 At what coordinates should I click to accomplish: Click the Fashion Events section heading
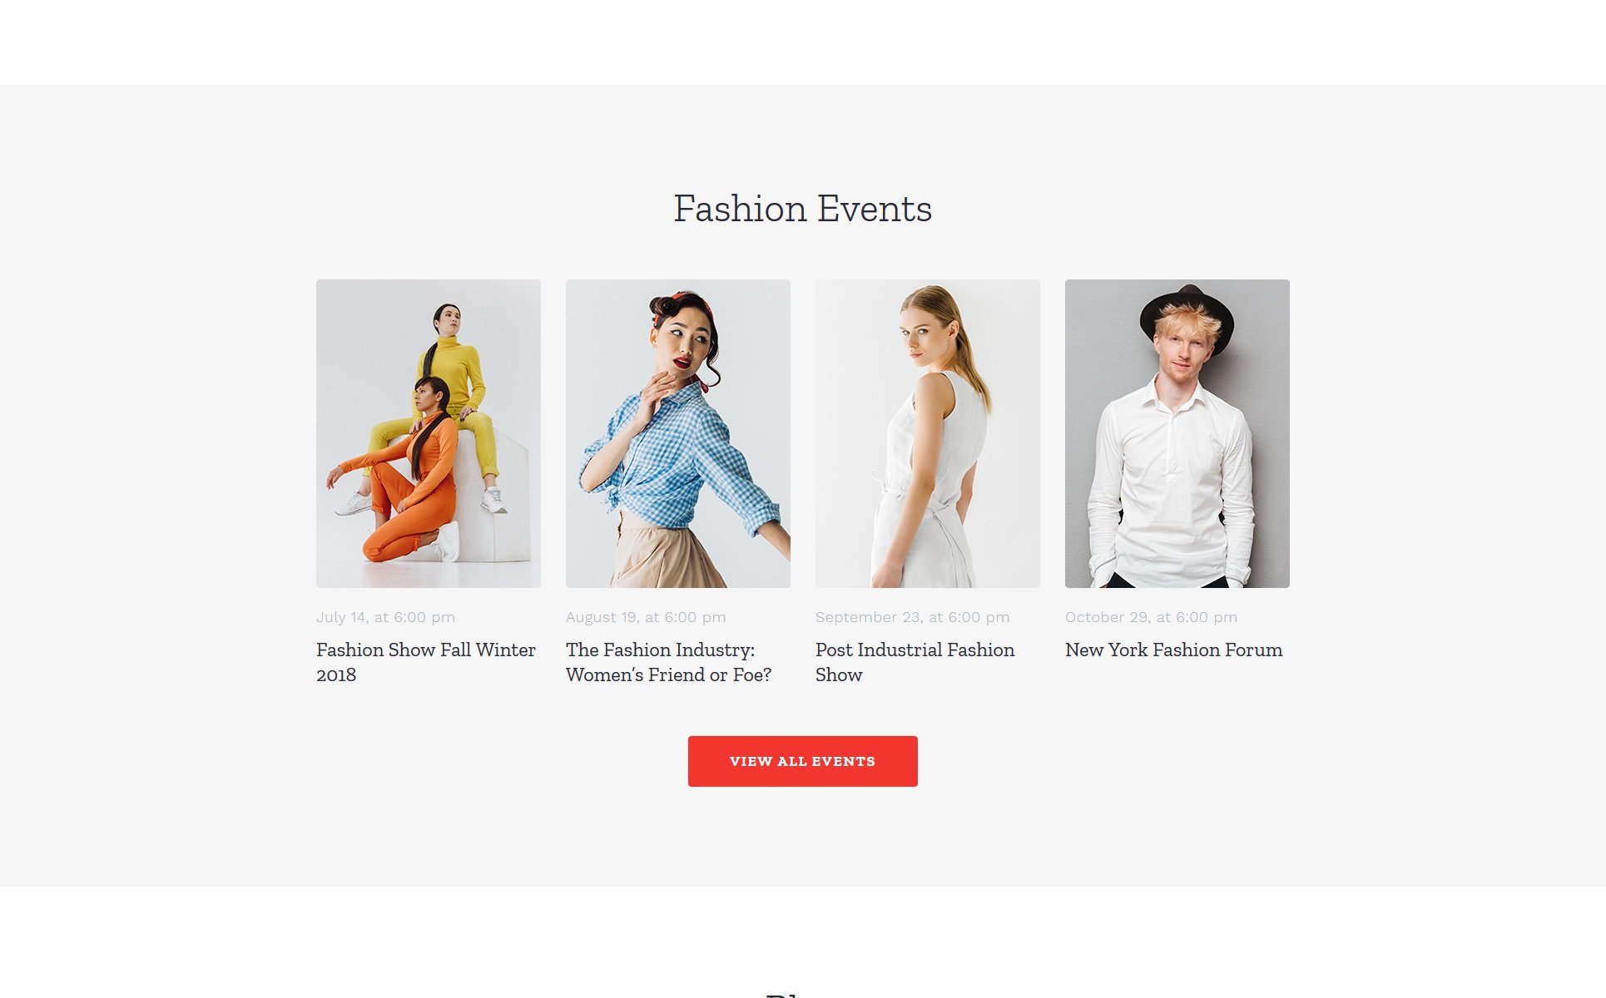click(x=803, y=208)
